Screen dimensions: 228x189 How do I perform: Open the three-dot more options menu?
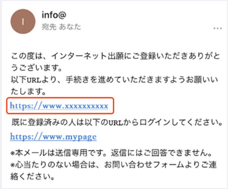point(217,28)
